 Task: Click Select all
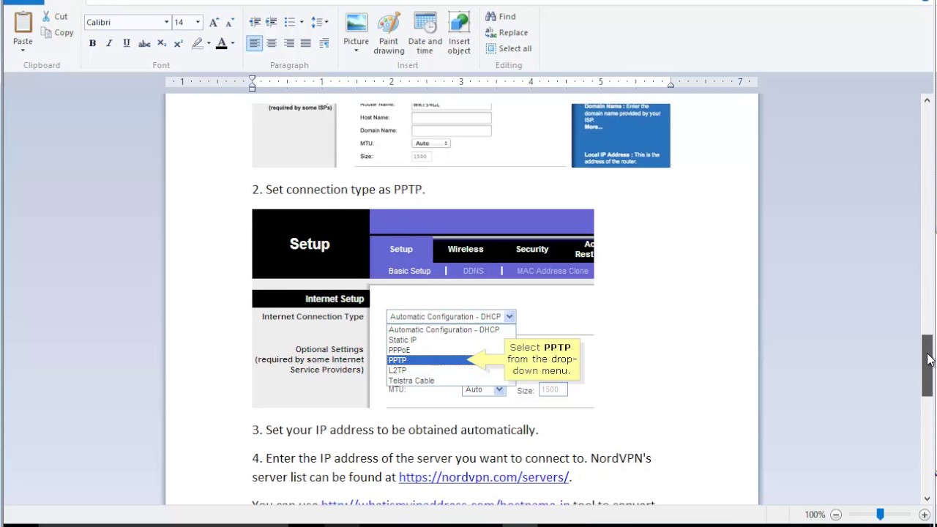tap(509, 48)
